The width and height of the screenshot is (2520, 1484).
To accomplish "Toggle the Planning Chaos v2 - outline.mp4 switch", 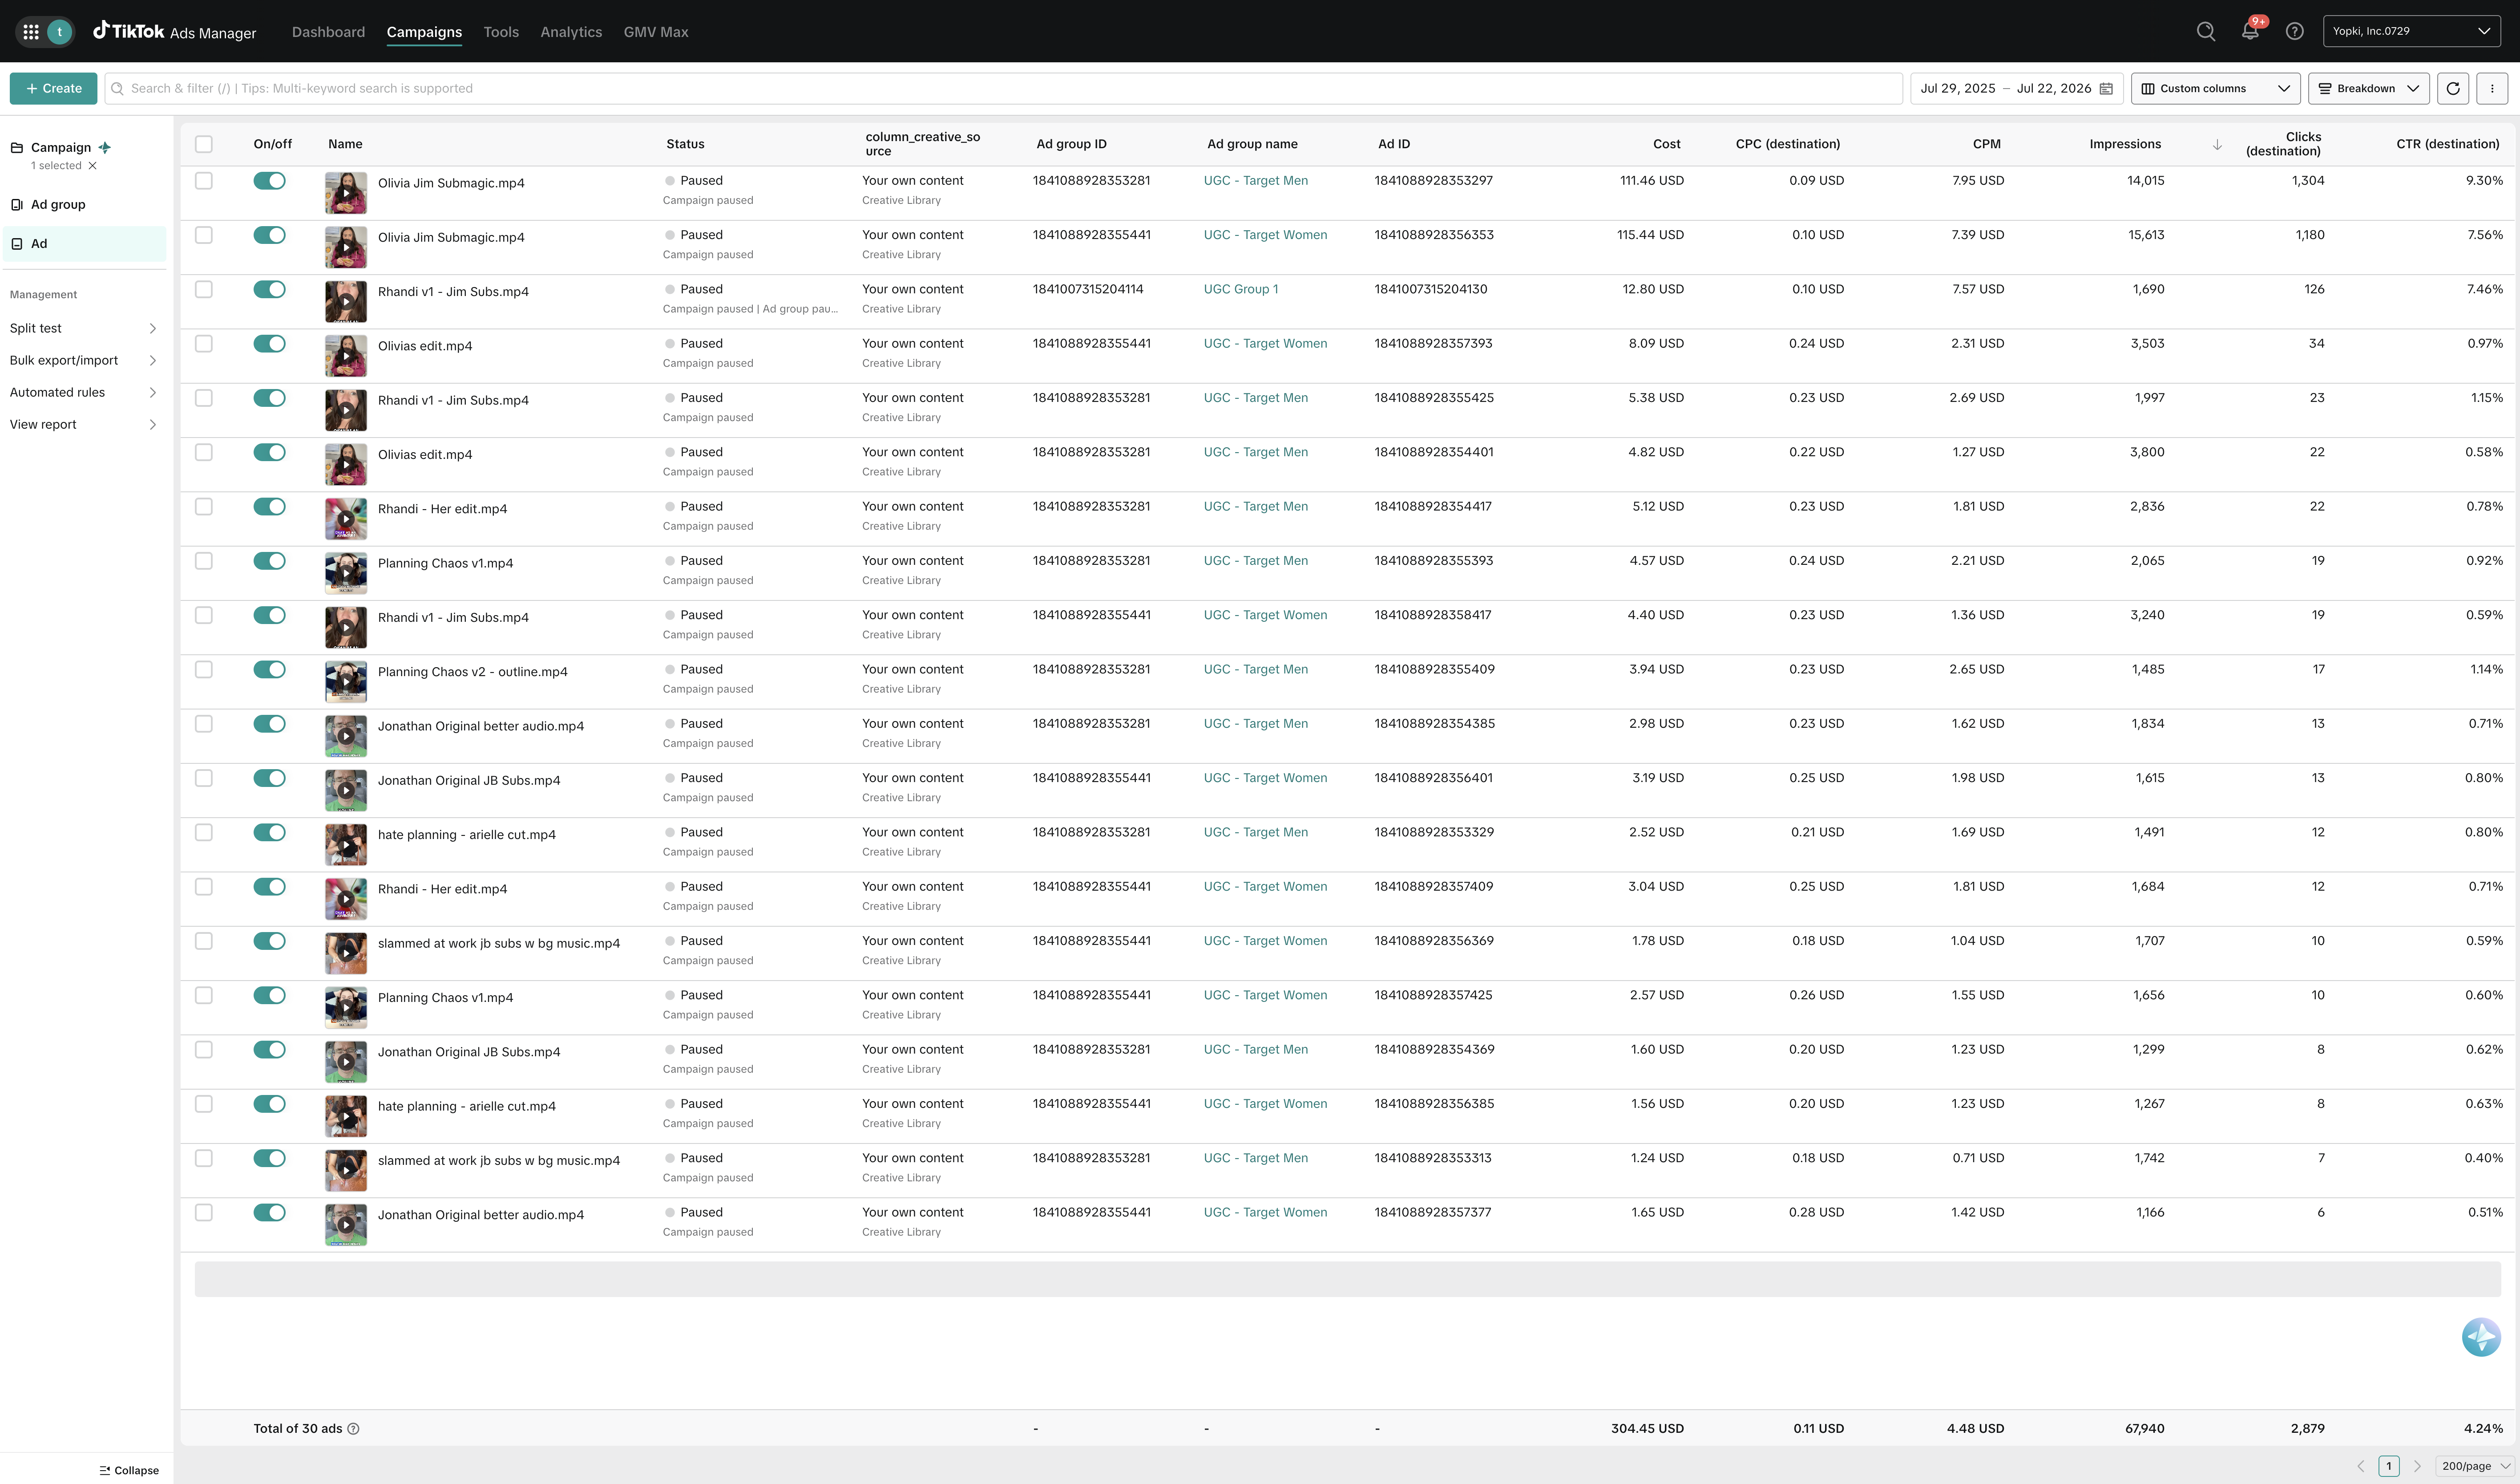I will click(269, 669).
